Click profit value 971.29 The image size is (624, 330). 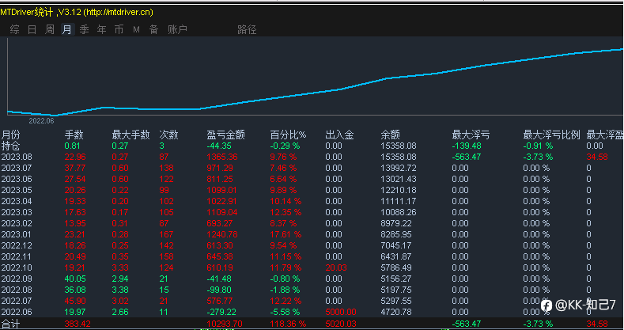220,168
